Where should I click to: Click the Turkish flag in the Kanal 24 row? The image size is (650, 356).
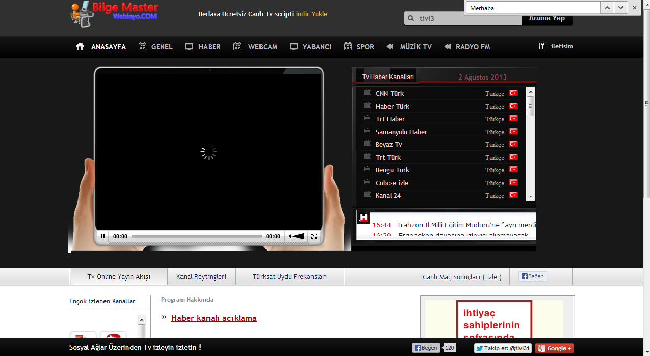[x=513, y=195]
